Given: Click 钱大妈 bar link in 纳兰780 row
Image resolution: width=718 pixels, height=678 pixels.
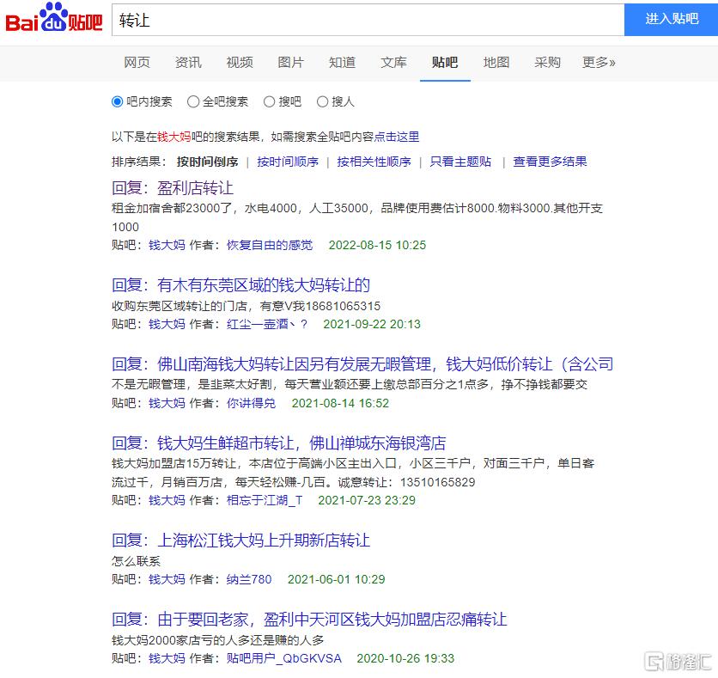Looking at the screenshot, I should pyautogui.click(x=167, y=579).
